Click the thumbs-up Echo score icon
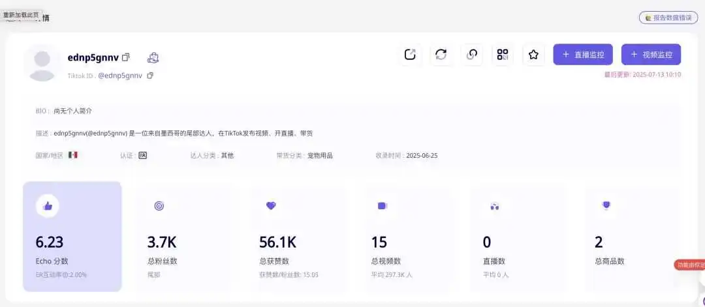 (x=47, y=206)
